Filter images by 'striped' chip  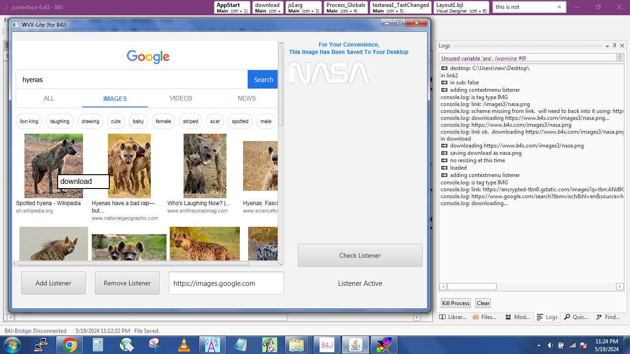190,121
